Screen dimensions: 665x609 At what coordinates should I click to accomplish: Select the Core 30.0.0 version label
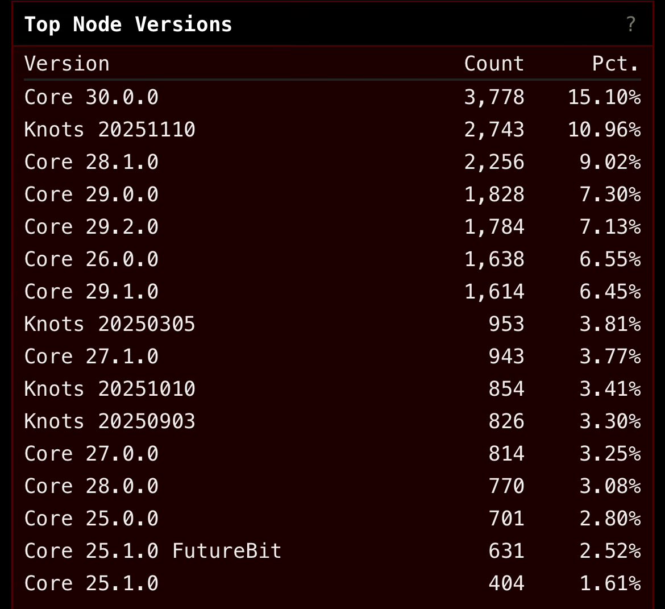[x=91, y=97]
